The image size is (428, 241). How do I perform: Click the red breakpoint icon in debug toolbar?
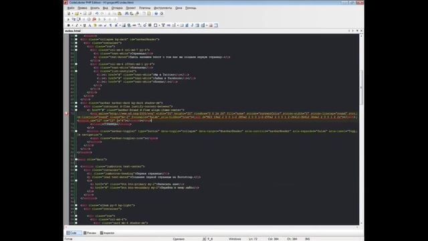[94, 19]
